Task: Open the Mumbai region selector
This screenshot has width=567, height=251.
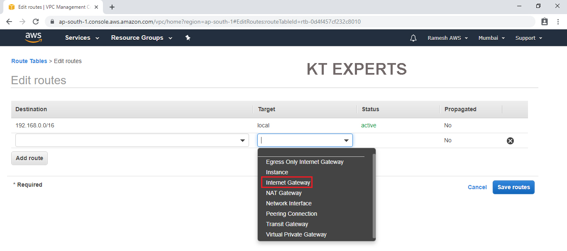Action: [x=491, y=38]
